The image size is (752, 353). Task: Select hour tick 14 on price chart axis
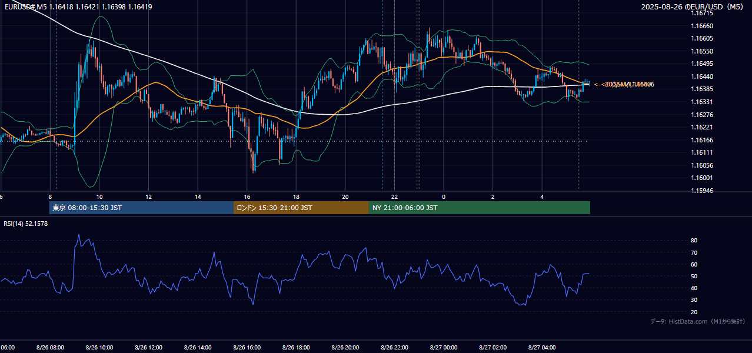(198, 197)
